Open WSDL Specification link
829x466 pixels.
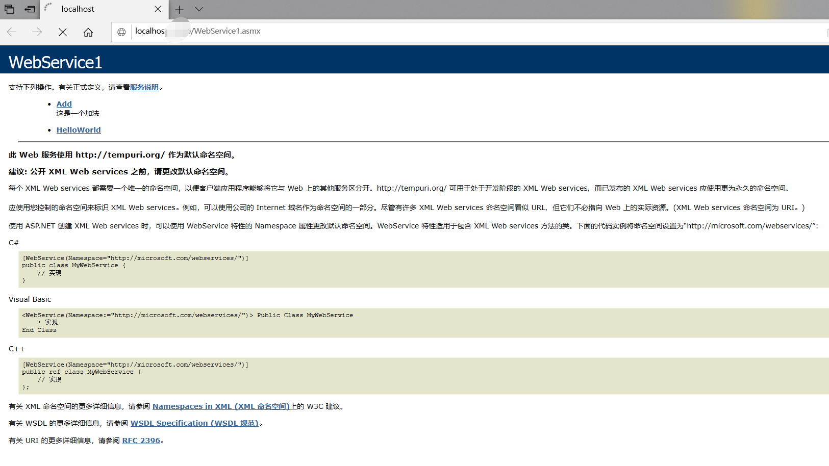point(194,423)
